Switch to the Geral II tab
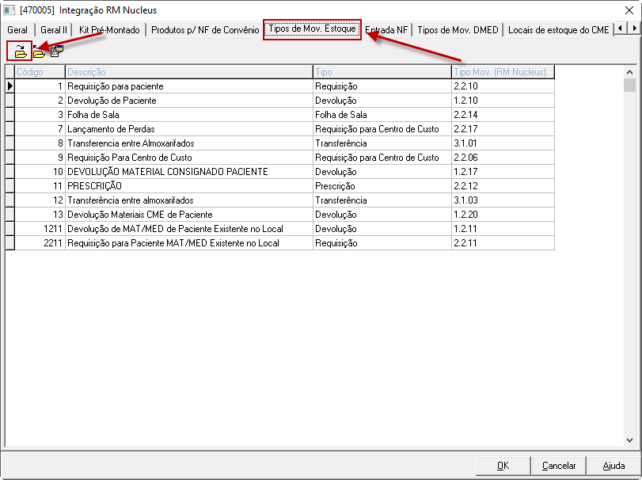 pos(54,30)
